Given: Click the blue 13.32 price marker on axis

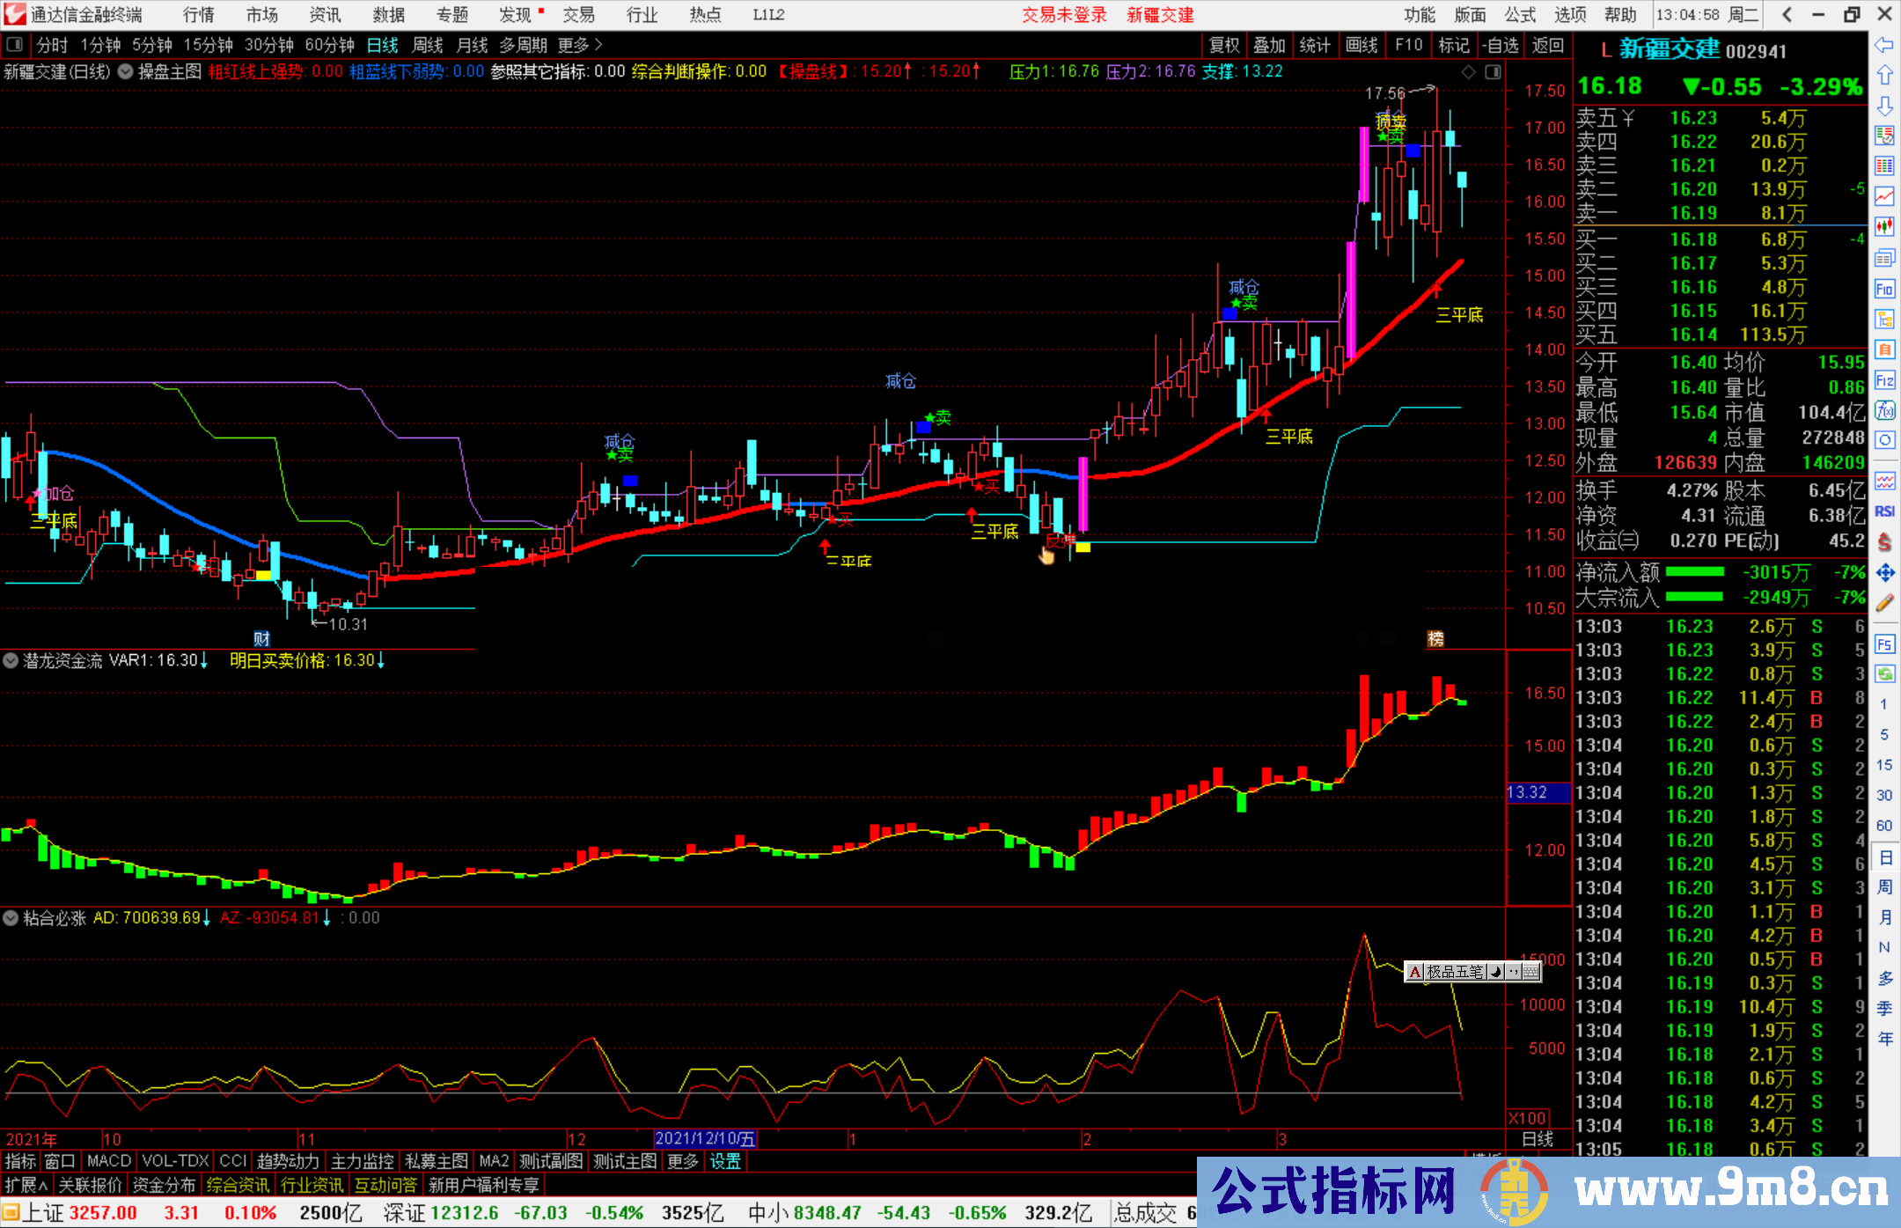Looking at the screenshot, I should (1538, 792).
